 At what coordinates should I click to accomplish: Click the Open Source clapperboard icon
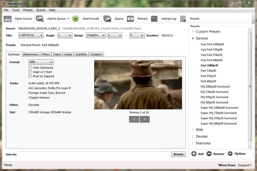pyautogui.click(x=7, y=19)
